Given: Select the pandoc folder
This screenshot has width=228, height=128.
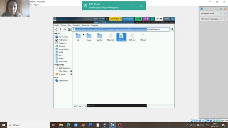Looking at the screenshot, I should tap(100, 37).
